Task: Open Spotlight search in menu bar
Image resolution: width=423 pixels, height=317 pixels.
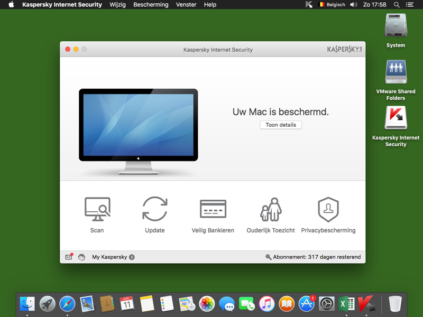Action: (x=397, y=5)
